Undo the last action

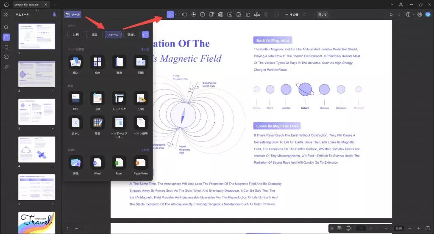pos(391,14)
